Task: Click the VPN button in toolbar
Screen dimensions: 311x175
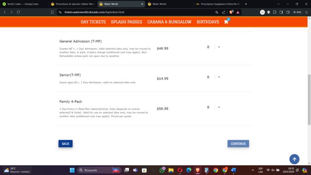Action: 297,12
